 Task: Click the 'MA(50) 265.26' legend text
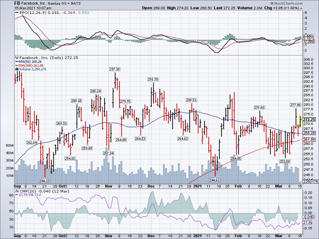click(x=30, y=62)
